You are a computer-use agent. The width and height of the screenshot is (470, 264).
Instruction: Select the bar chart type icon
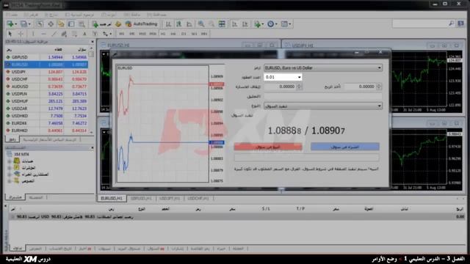pyautogui.click(x=168, y=24)
